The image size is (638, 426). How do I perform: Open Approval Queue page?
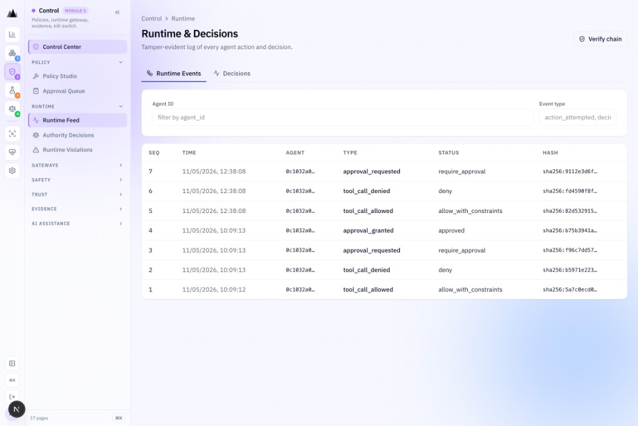point(78,91)
